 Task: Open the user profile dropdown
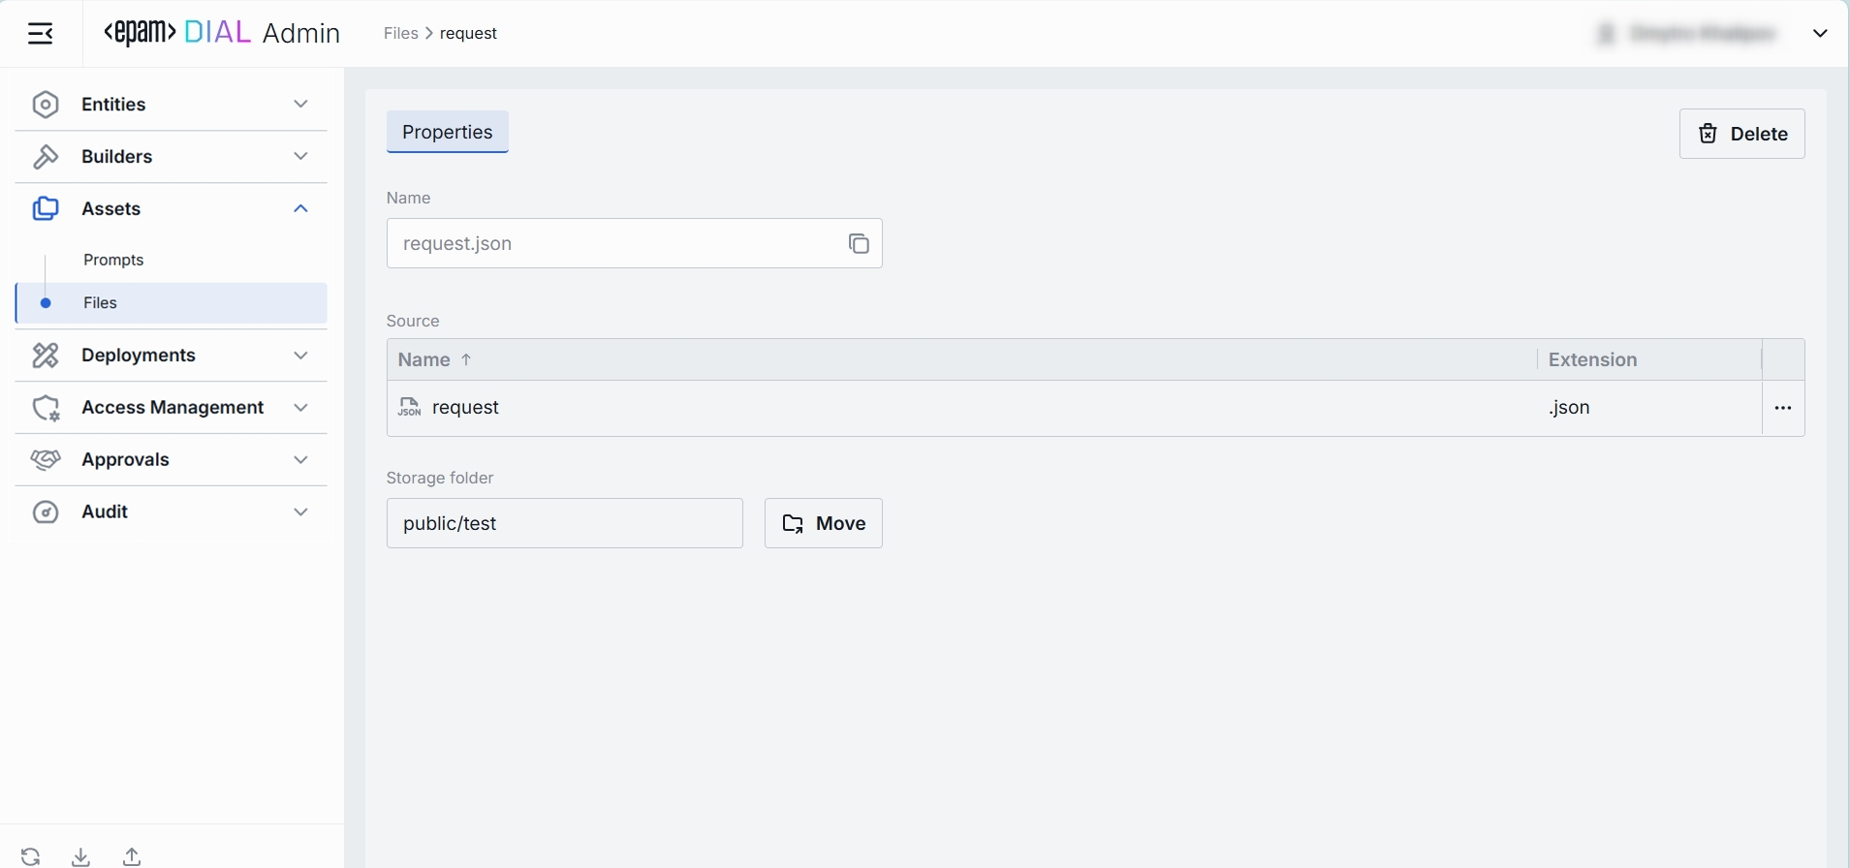coord(1820,34)
